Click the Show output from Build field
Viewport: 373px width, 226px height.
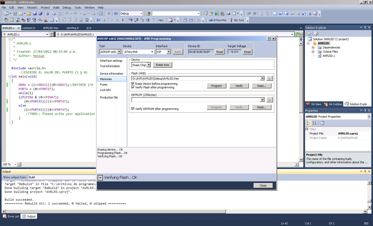tap(62, 177)
